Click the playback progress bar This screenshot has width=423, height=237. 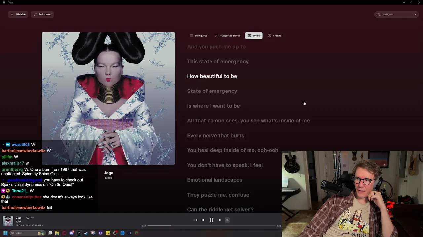point(211,226)
